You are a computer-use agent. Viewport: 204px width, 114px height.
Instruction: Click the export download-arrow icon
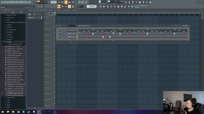pos(150,2)
